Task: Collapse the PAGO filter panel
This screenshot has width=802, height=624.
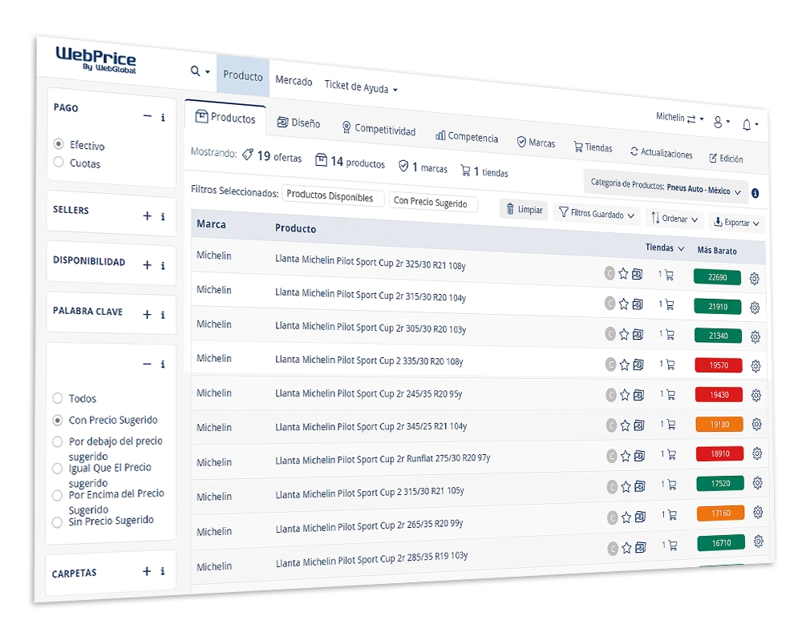Action: pos(148,116)
